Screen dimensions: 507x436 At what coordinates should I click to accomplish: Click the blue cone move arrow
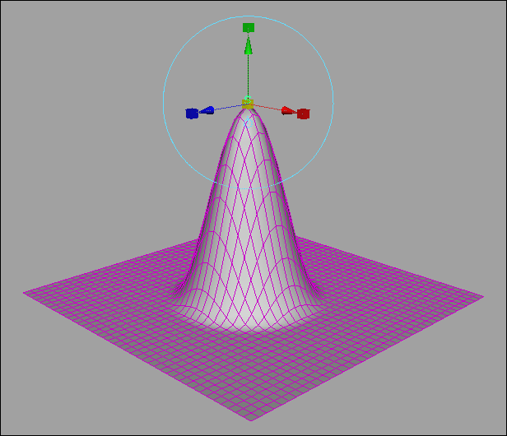pos(207,110)
